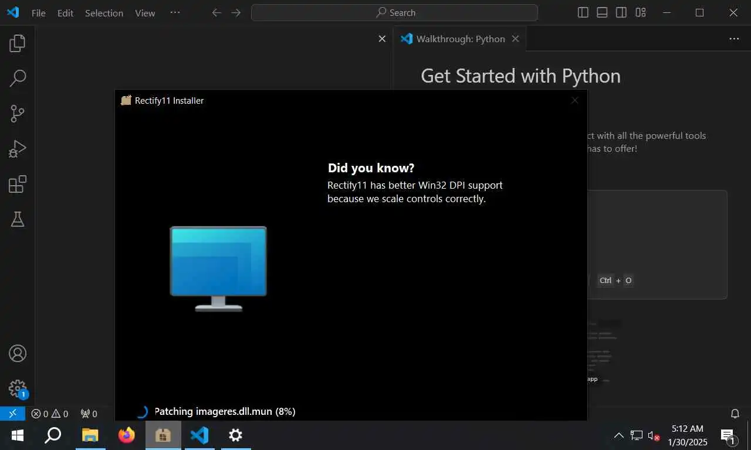The image size is (751, 450).
Task: Open the Manage gear menu
Action: [x=18, y=388]
